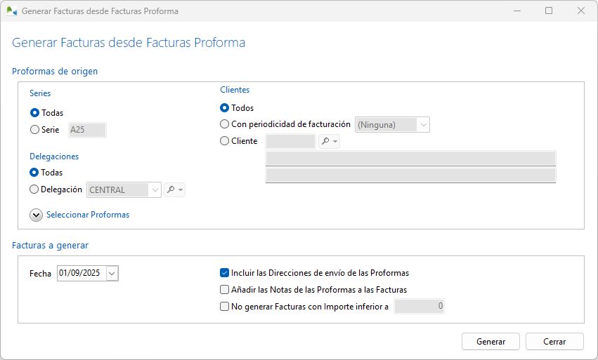Click the Delegación search magnifier icon

pyautogui.click(x=169, y=189)
